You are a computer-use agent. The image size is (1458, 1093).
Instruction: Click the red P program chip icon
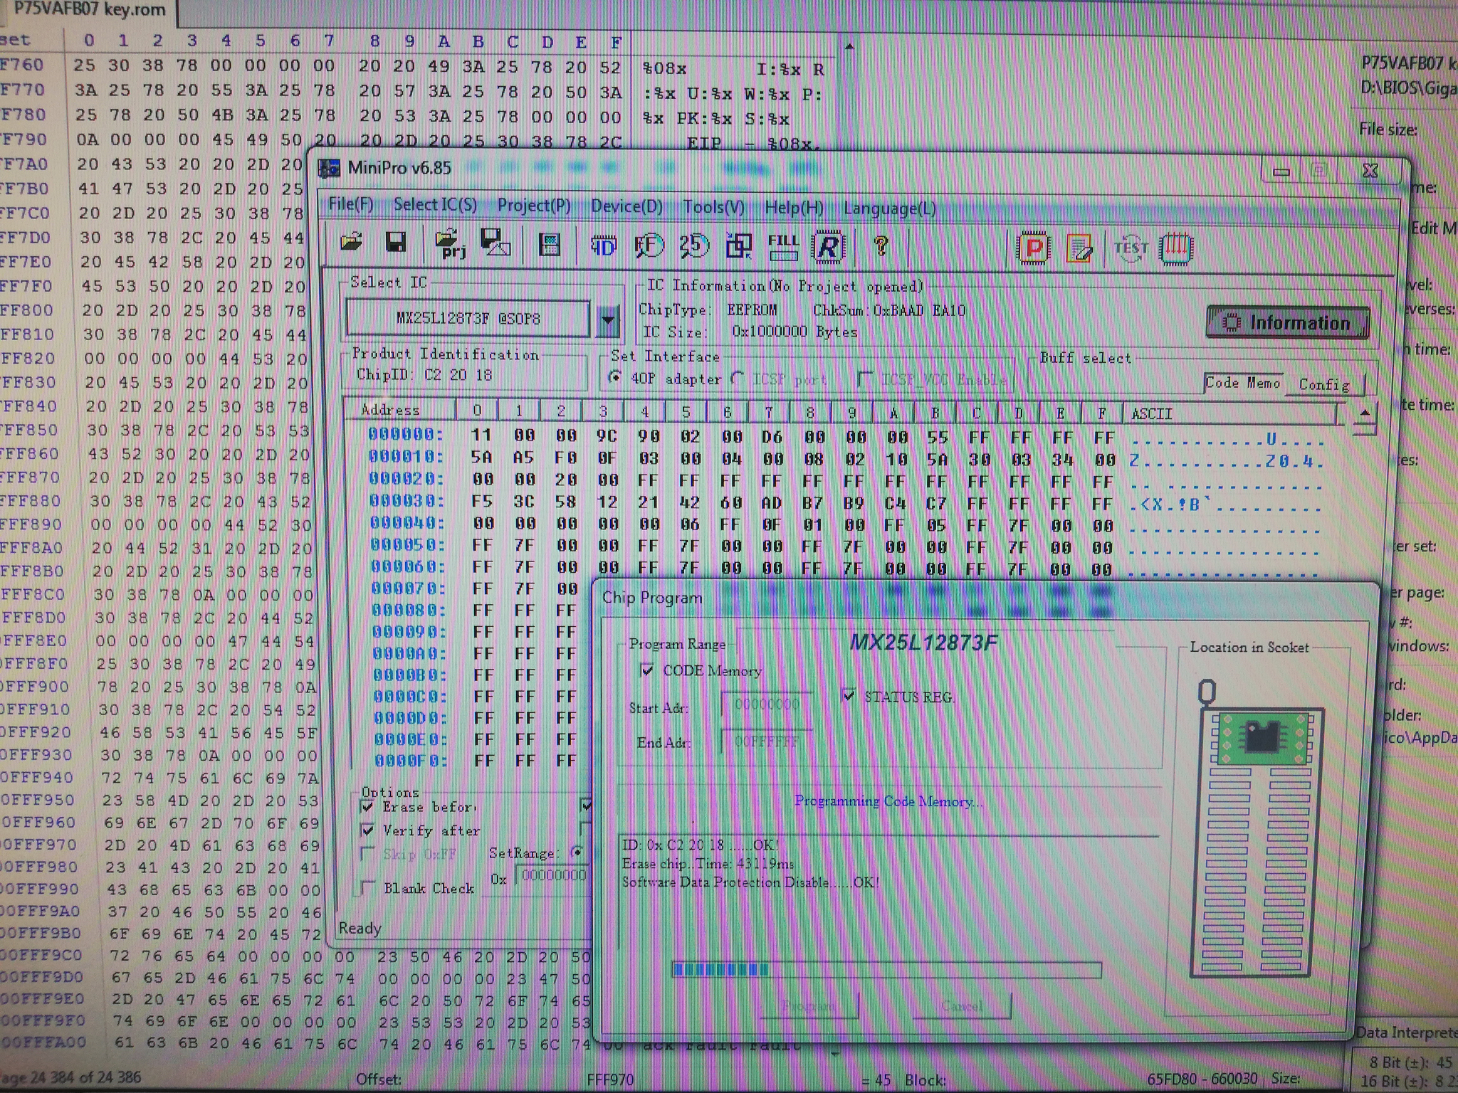1034,248
